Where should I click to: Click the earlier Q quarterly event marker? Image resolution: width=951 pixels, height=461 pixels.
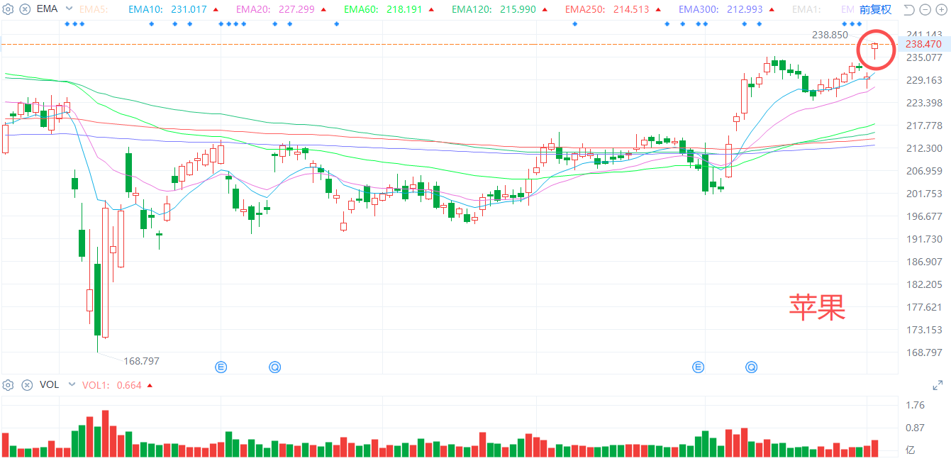coord(274,367)
